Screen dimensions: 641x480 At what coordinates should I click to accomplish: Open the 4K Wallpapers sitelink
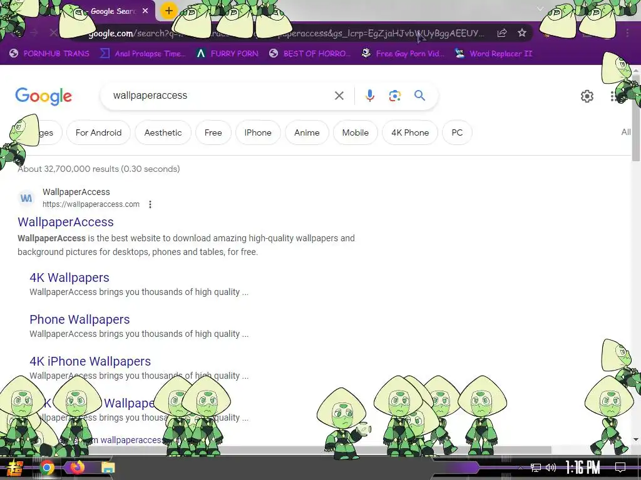pyautogui.click(x=69, y=277)
